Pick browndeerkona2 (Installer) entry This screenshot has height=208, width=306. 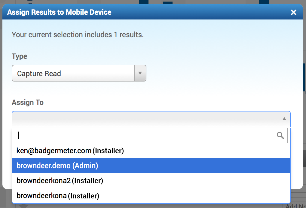(60, 181)
